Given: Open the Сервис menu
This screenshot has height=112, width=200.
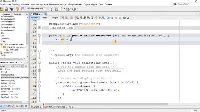Looking at the screenshot, I should (x=94, y=4).
